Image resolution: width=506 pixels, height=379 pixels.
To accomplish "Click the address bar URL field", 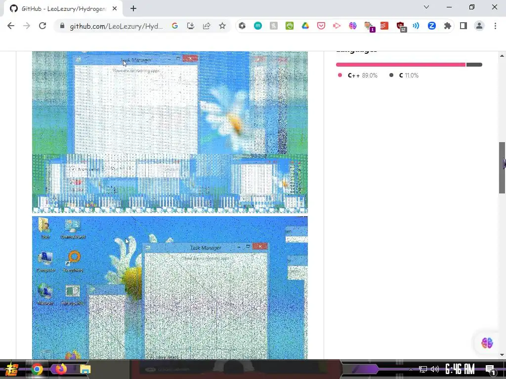I will click(x=116, y=26).
